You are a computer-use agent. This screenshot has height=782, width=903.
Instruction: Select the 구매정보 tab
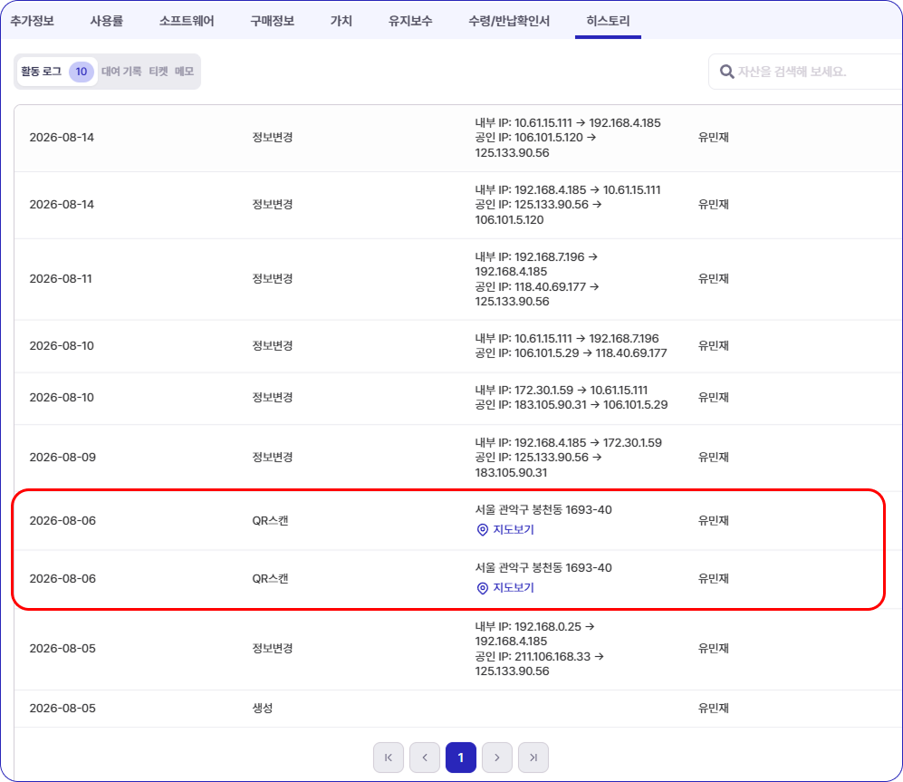(273, 22)
